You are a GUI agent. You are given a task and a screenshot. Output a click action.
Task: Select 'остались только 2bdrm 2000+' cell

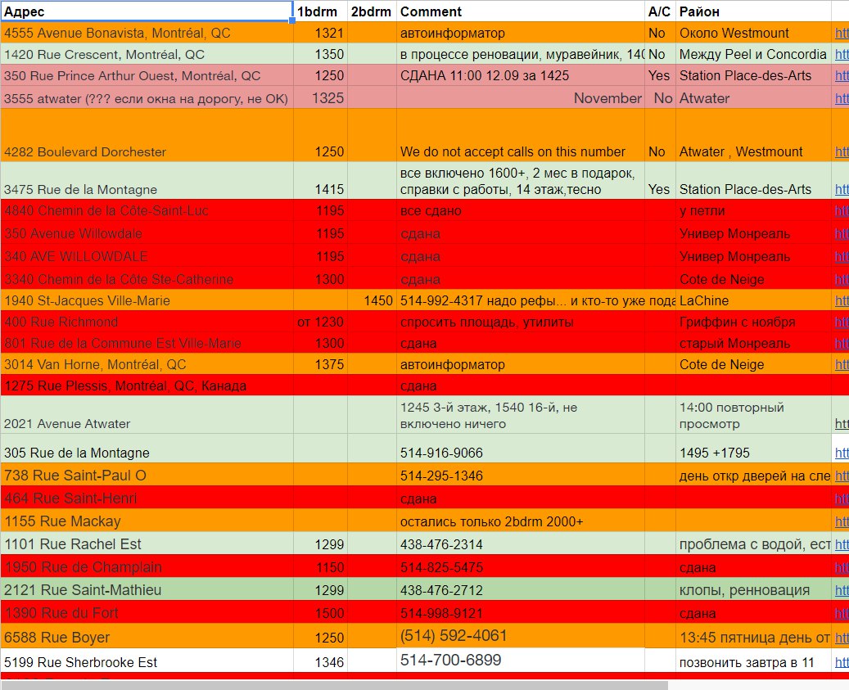[521, 520]
